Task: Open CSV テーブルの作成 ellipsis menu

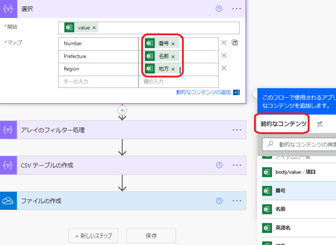Action: click(x=237, y=165)
